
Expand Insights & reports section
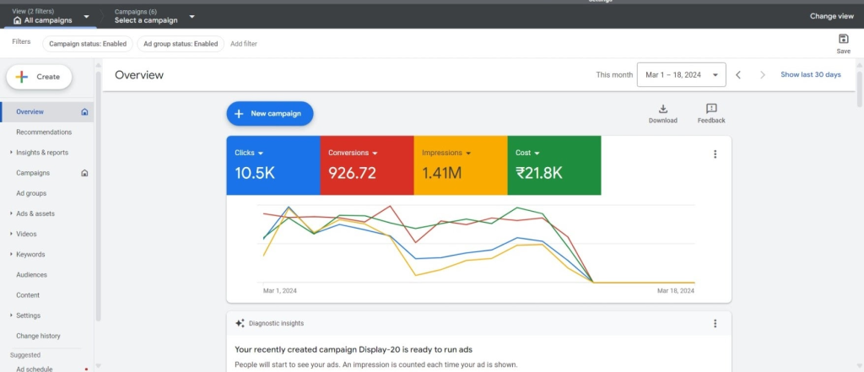[x=11, y=153]
